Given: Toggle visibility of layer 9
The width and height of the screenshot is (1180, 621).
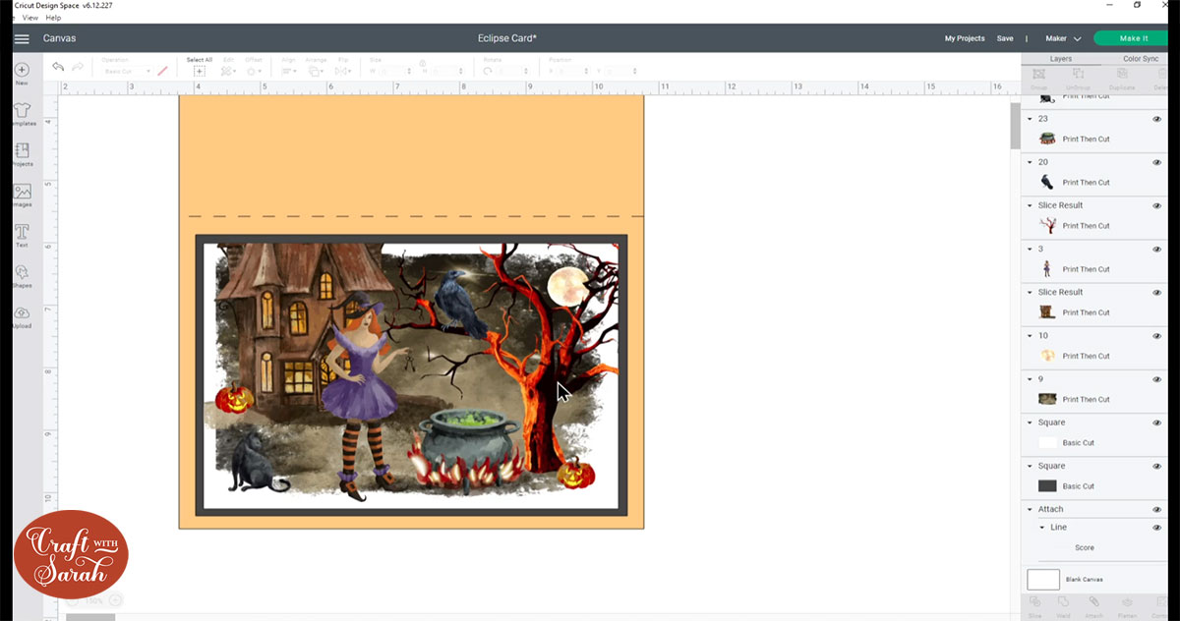Looking at the screenshot, I should 1156,379.
